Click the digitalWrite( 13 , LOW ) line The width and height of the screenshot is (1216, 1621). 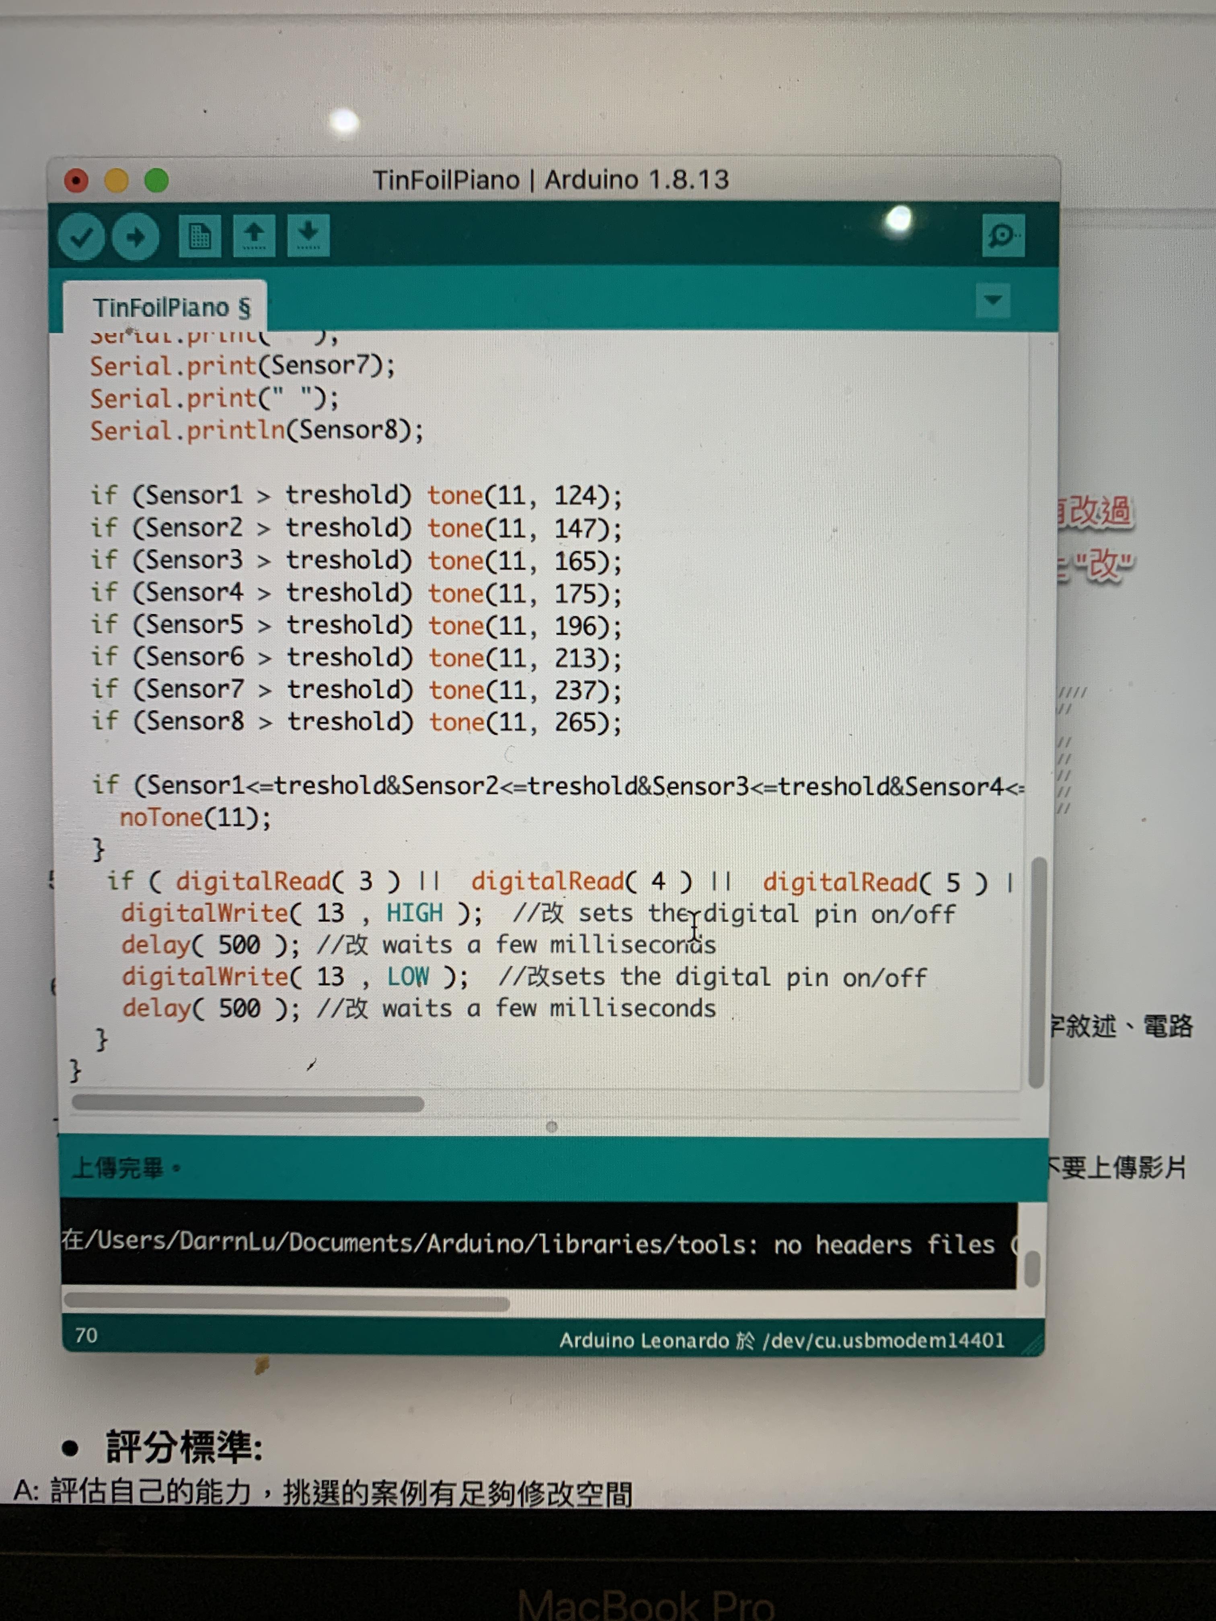pos(524,977)
